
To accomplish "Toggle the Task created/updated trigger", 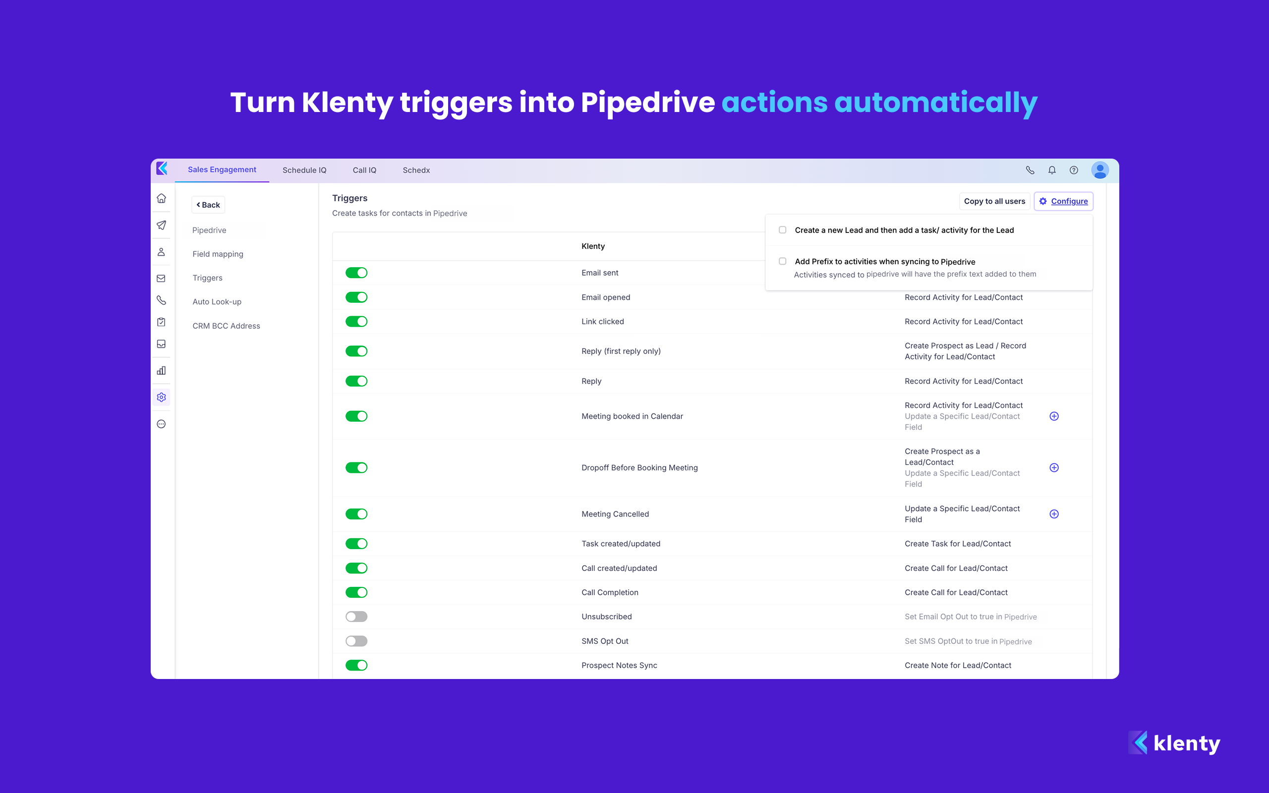I will (356, 544).
